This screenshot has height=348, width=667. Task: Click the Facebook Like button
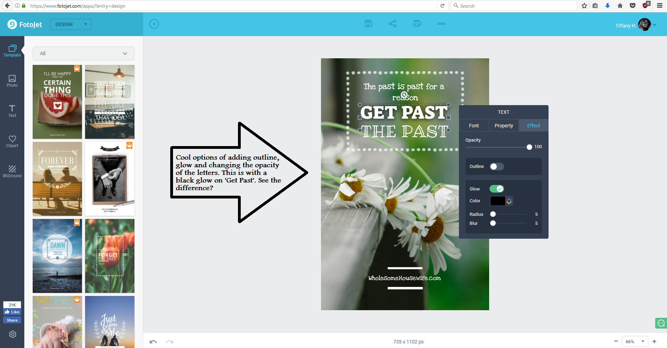pos(12,312)
